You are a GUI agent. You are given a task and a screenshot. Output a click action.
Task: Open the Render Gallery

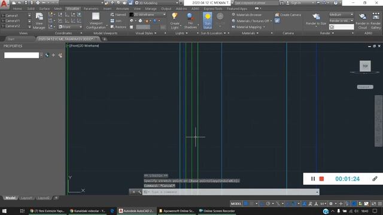pos(376,21)
